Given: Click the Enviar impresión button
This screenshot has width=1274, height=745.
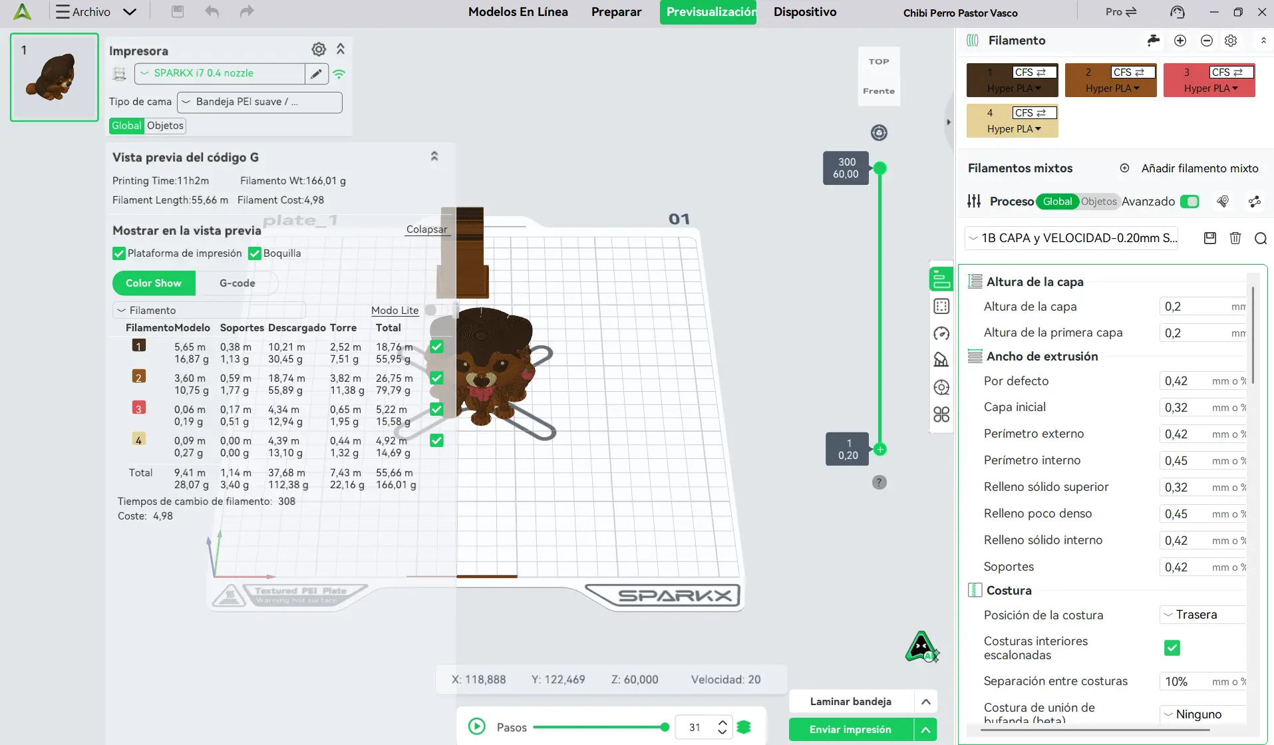Looking at the screenshot, I should [850, 730].
